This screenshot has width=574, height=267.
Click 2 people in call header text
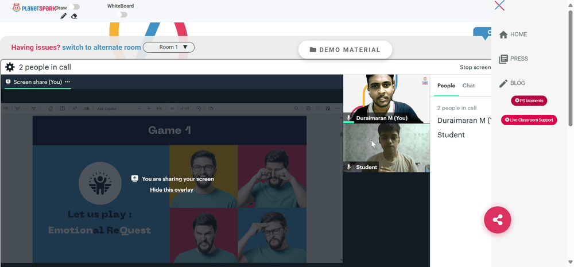pyautogui.click(x=45, y=67)
